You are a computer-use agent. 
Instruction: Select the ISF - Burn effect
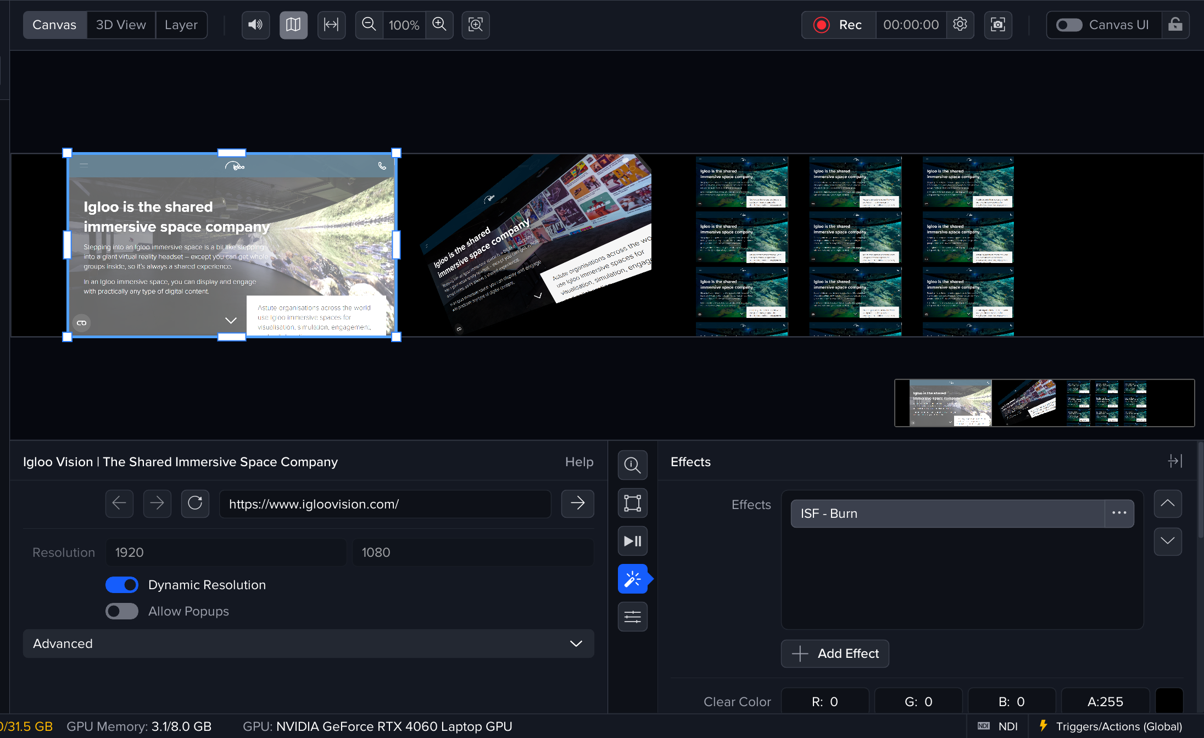point(947,513)
